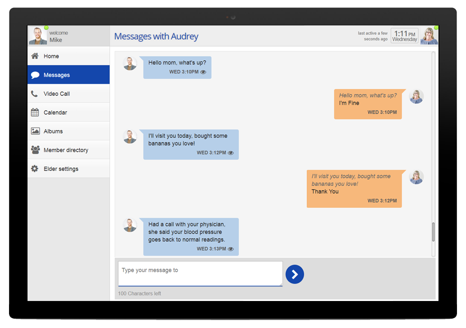
Task: Go to Home menu item
Action: click(69, 56)
